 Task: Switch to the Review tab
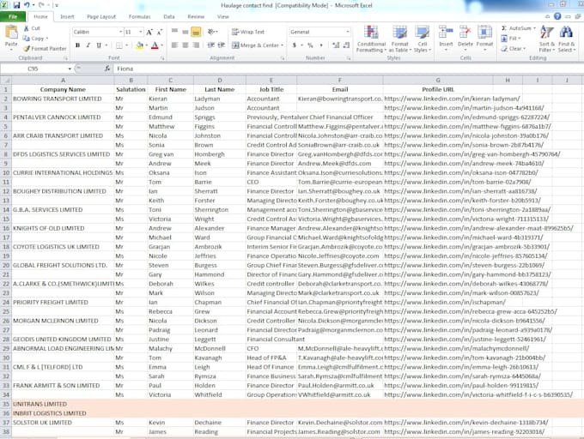(x=196, y=17)
